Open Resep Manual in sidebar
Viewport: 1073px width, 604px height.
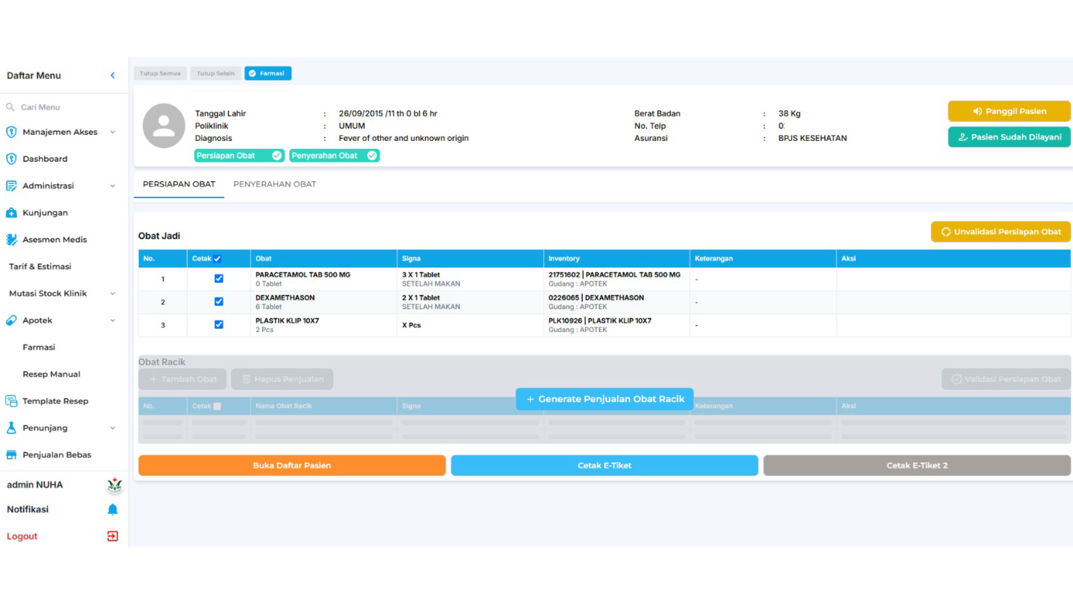[x=52, y=374]
